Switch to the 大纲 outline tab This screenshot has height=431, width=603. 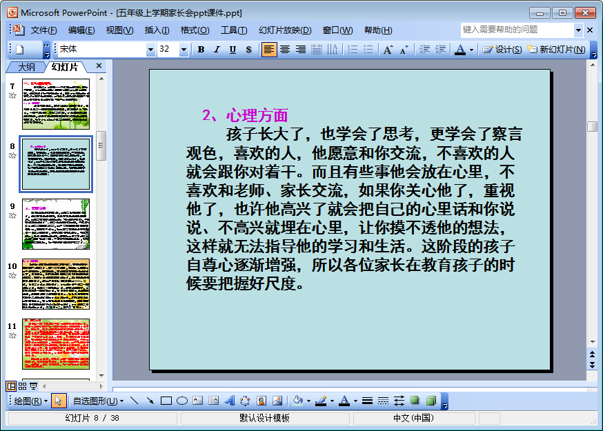click(x=26, y=68)
